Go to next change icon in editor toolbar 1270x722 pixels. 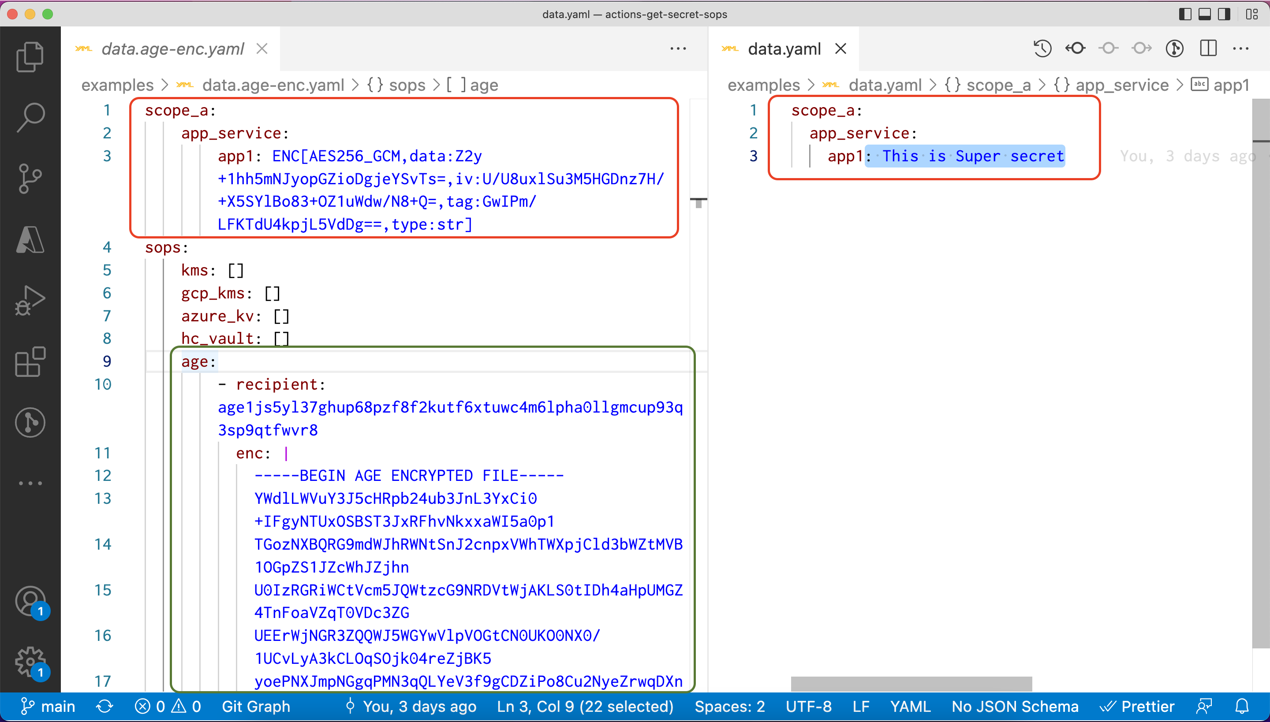click(1142, 48)
